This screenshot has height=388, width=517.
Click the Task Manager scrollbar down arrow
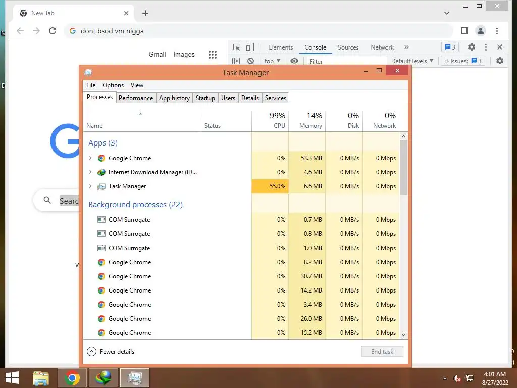[403, 334]
